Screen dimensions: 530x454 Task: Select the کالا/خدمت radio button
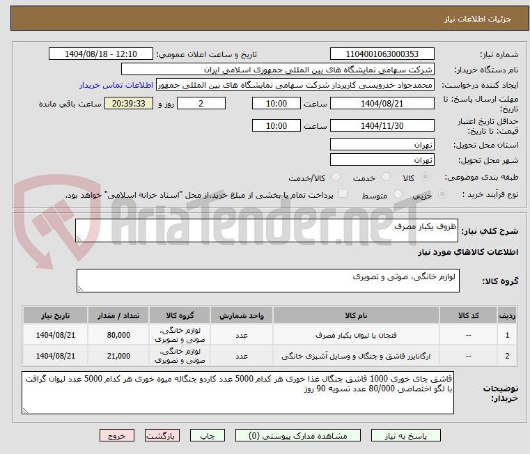(336, 177)
